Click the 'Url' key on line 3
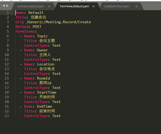The width and height of the screenshot is (161, 134). 19,22
